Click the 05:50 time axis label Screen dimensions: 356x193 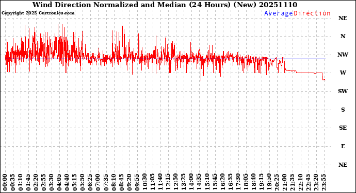tap(83, 183)
